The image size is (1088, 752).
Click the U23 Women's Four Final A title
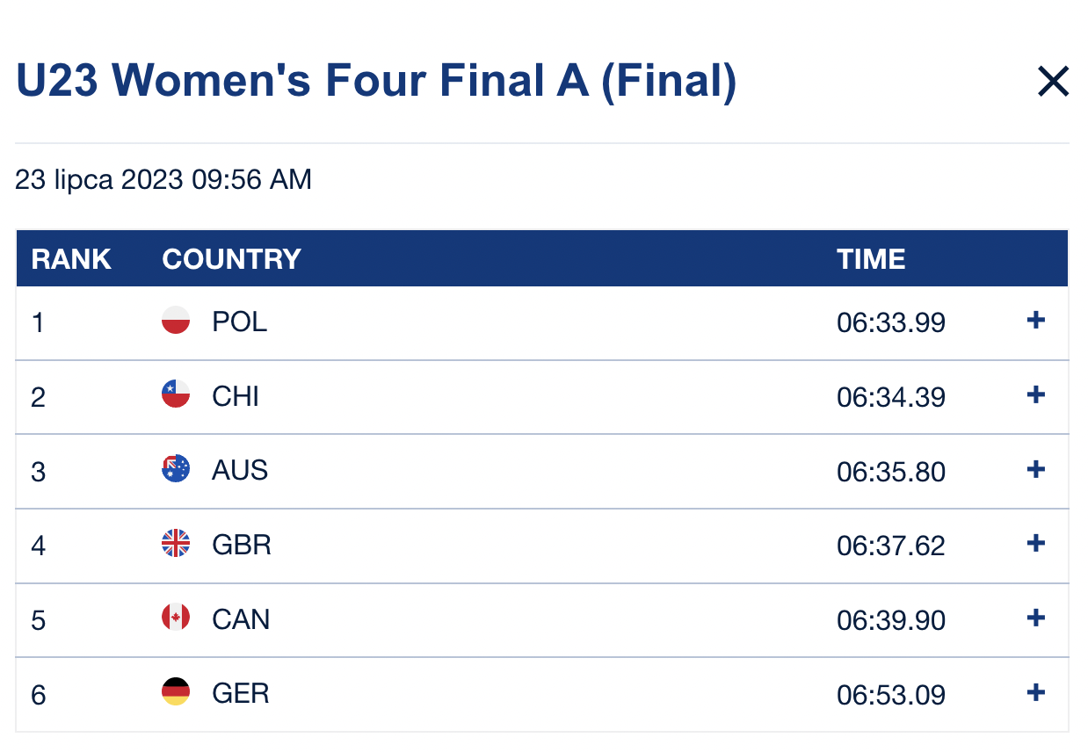pos(377,82)
